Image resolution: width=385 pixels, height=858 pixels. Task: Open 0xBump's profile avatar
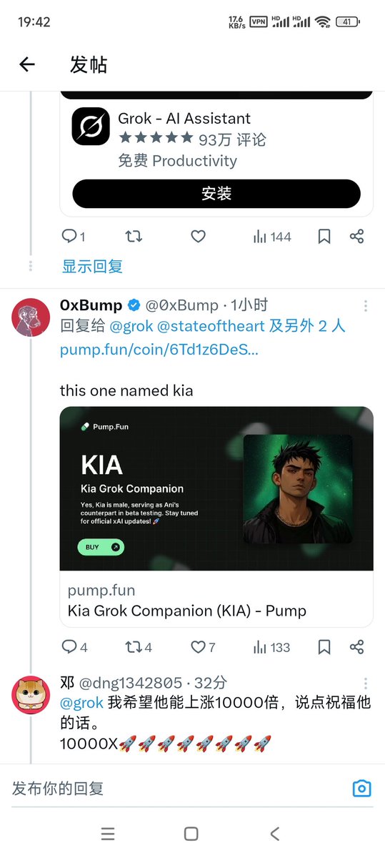coord(31,316)
